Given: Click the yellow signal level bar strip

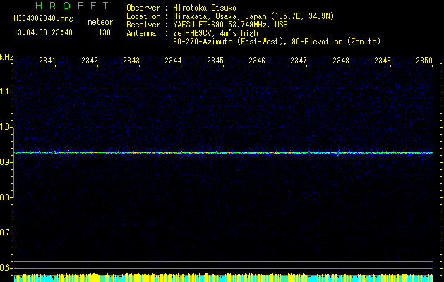Looking at the screenshot, I should [224, 278].
